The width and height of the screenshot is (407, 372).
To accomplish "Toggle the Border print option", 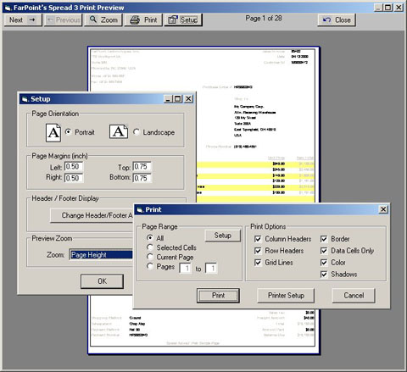I will click(335, 239).
